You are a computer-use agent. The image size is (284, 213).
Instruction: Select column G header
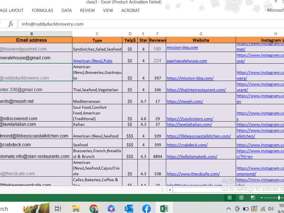click(201, 34)
